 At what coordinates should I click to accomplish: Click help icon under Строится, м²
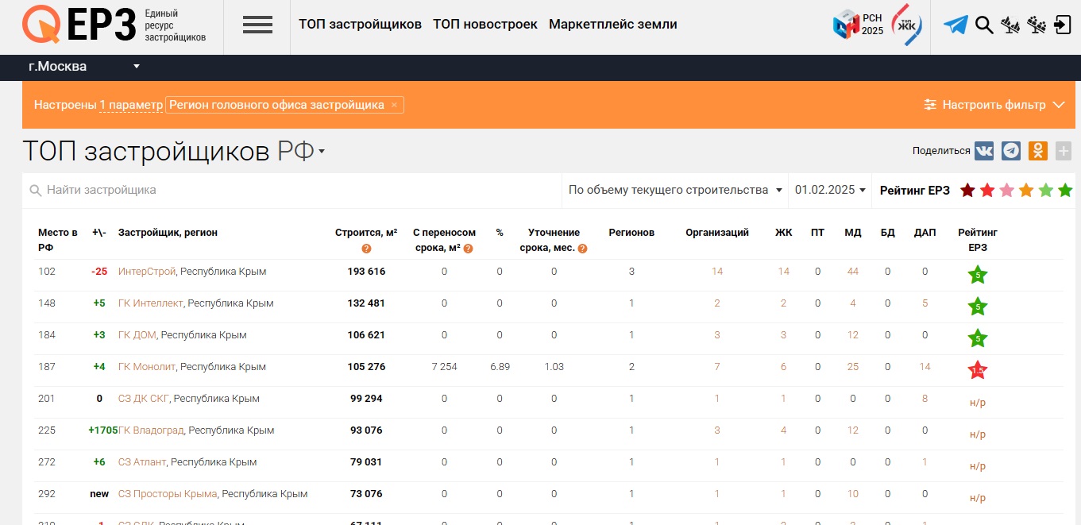point(366,249)
